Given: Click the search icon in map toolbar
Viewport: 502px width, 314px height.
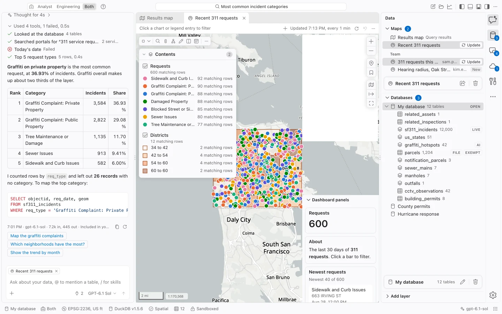Looking at the screenshot, I should pyautogui.click(x=158, y=41).
